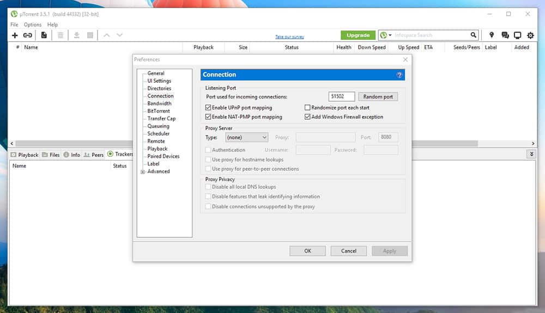Switch to the Files detail tab
This screenshot has height=313, width=545.
click(x=51, y=155)
